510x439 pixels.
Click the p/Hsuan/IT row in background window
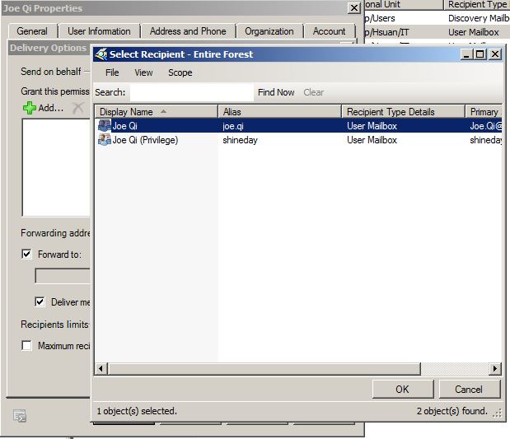(x=437, y=32)
